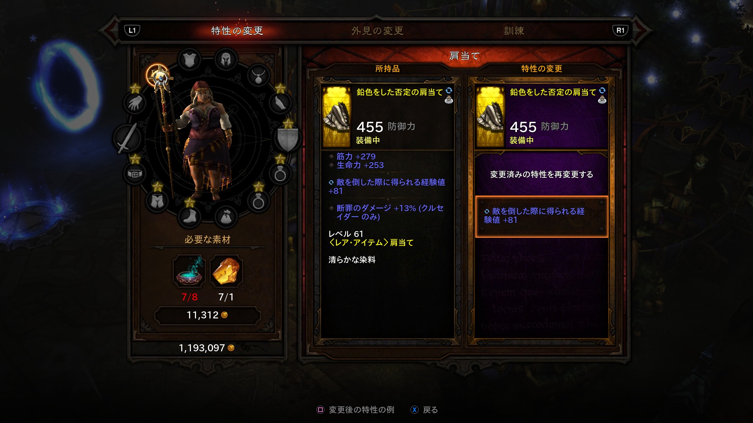The image size is (753, 423).
Task: Select the pants equipment slot
Action: point(157,201)
